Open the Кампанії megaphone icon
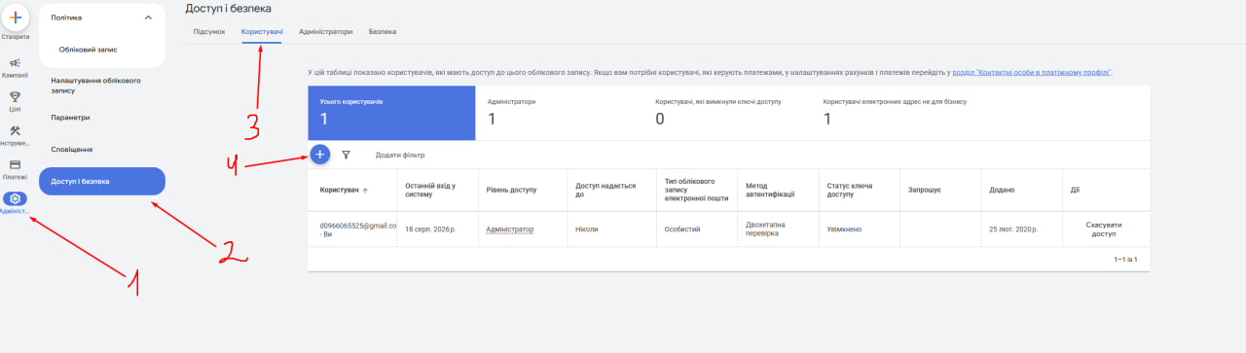1246x353 pixels. [15, 63]
